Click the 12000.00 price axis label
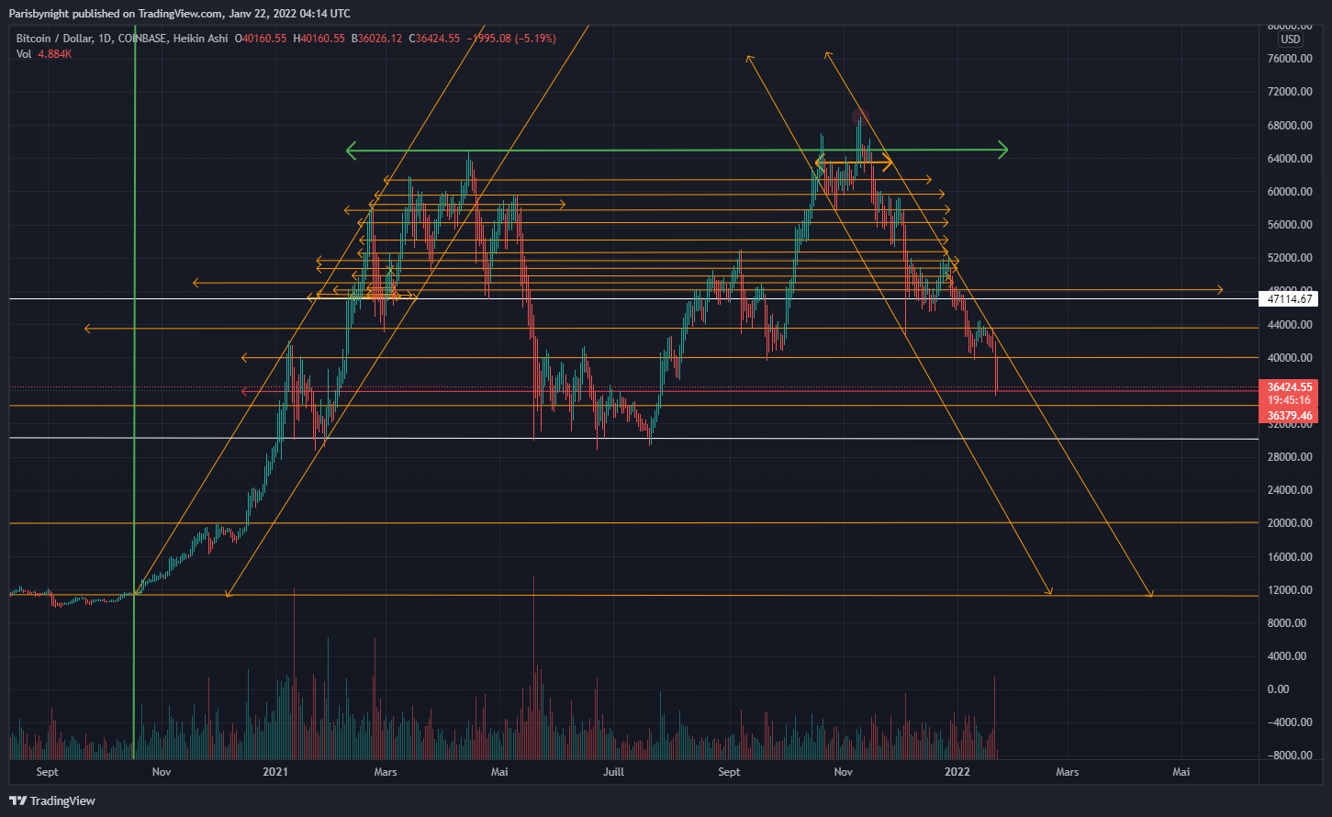The width and height of the screenshot is (1332, 817). click(x=1289, y=589)
